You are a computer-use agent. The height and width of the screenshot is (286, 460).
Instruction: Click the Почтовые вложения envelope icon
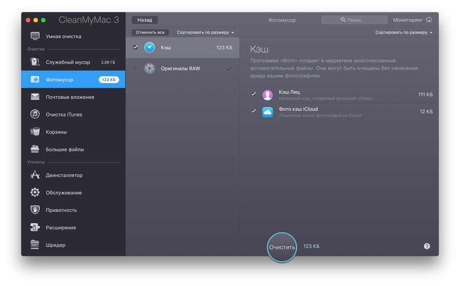click(35, 97)
